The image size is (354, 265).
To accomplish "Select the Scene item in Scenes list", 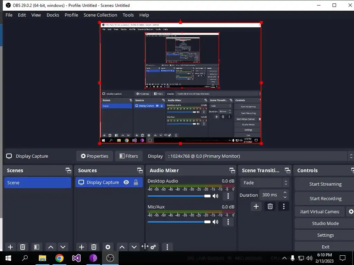I will 38,183.
